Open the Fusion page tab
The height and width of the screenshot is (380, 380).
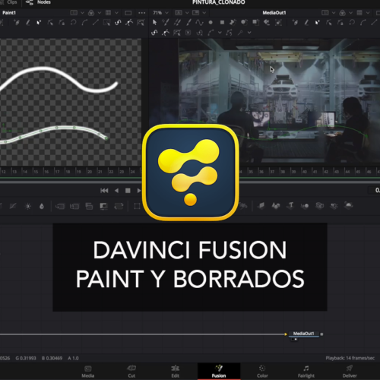click(x=219, y=372)
